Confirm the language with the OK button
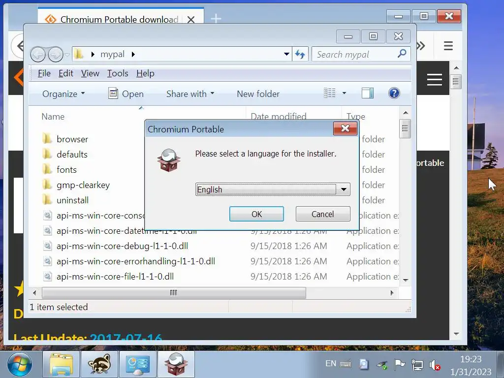 (x=256, y=214)
